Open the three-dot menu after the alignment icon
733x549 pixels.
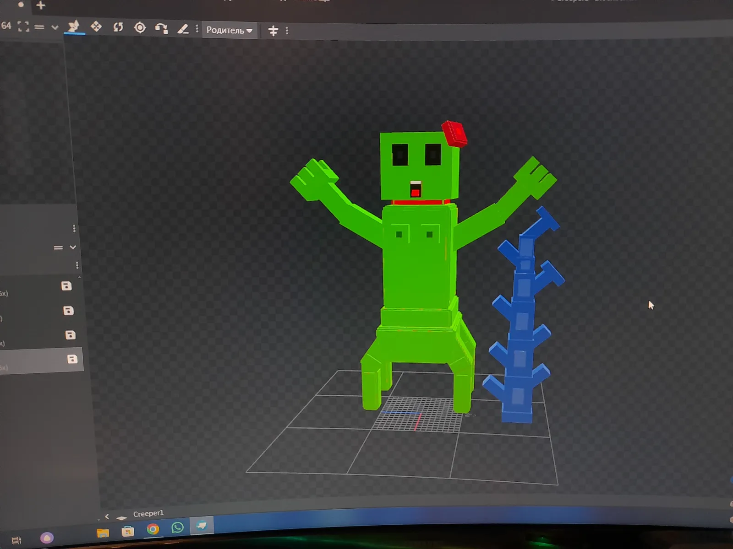pyautogui.click(x=287, y=31)
